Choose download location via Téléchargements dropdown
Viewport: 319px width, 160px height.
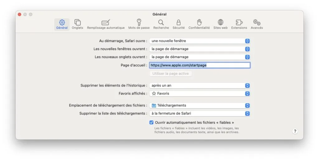coord(200,105)
